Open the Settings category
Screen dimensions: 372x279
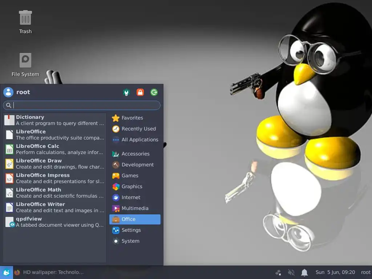click(135, 230)
